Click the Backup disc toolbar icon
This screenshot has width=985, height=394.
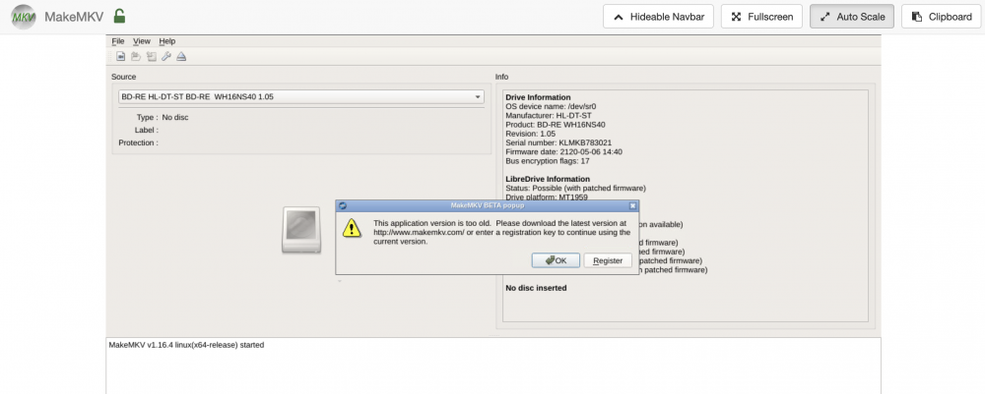tap(152, 57)
